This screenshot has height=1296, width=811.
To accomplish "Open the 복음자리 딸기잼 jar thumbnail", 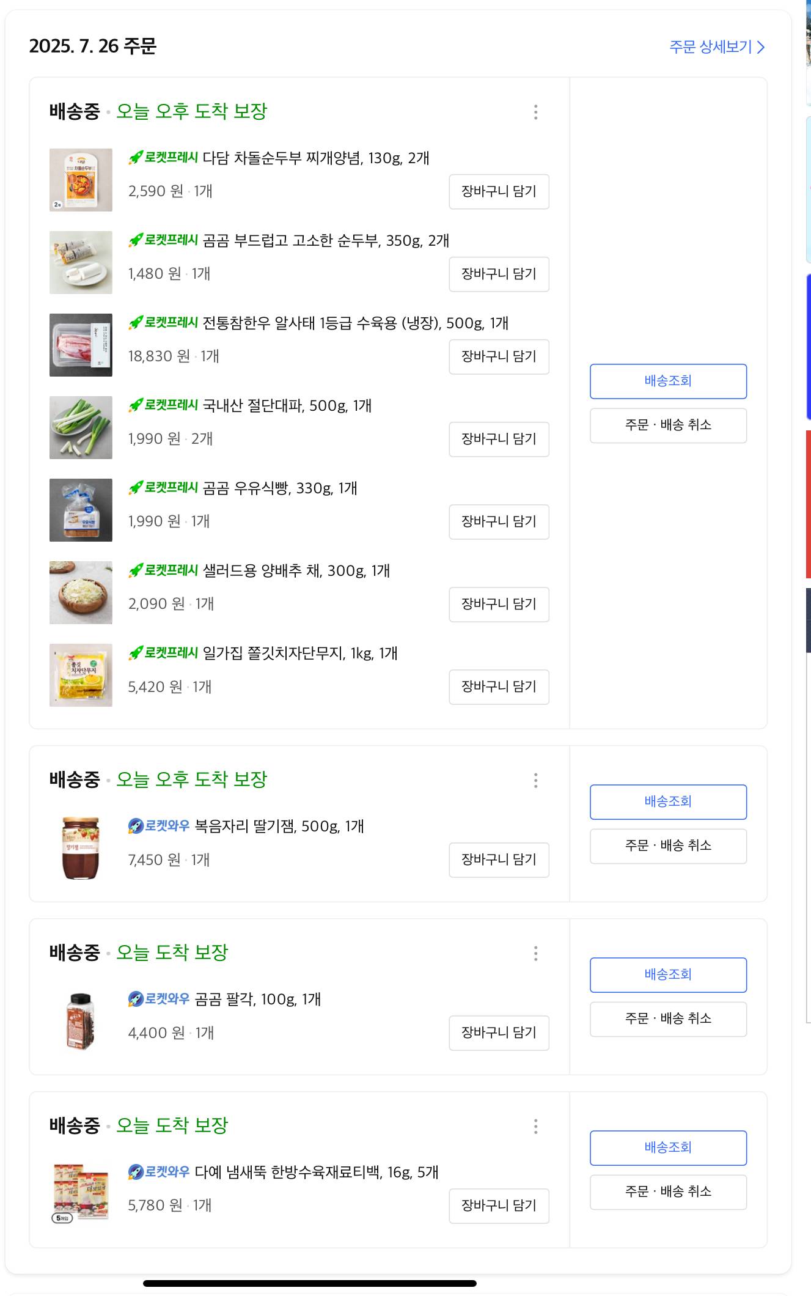I will tap(81, 848).
